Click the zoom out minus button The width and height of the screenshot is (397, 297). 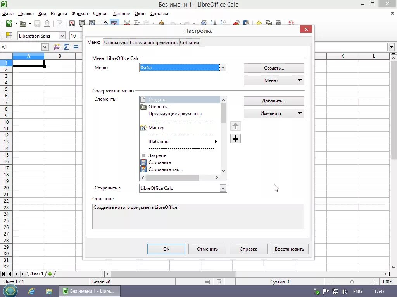(x=330, y=282)
